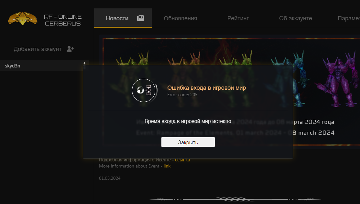Click the RF - ONLINE CERBERUS title text
This screenshot has width=360, height=204.
pos(63,20)
